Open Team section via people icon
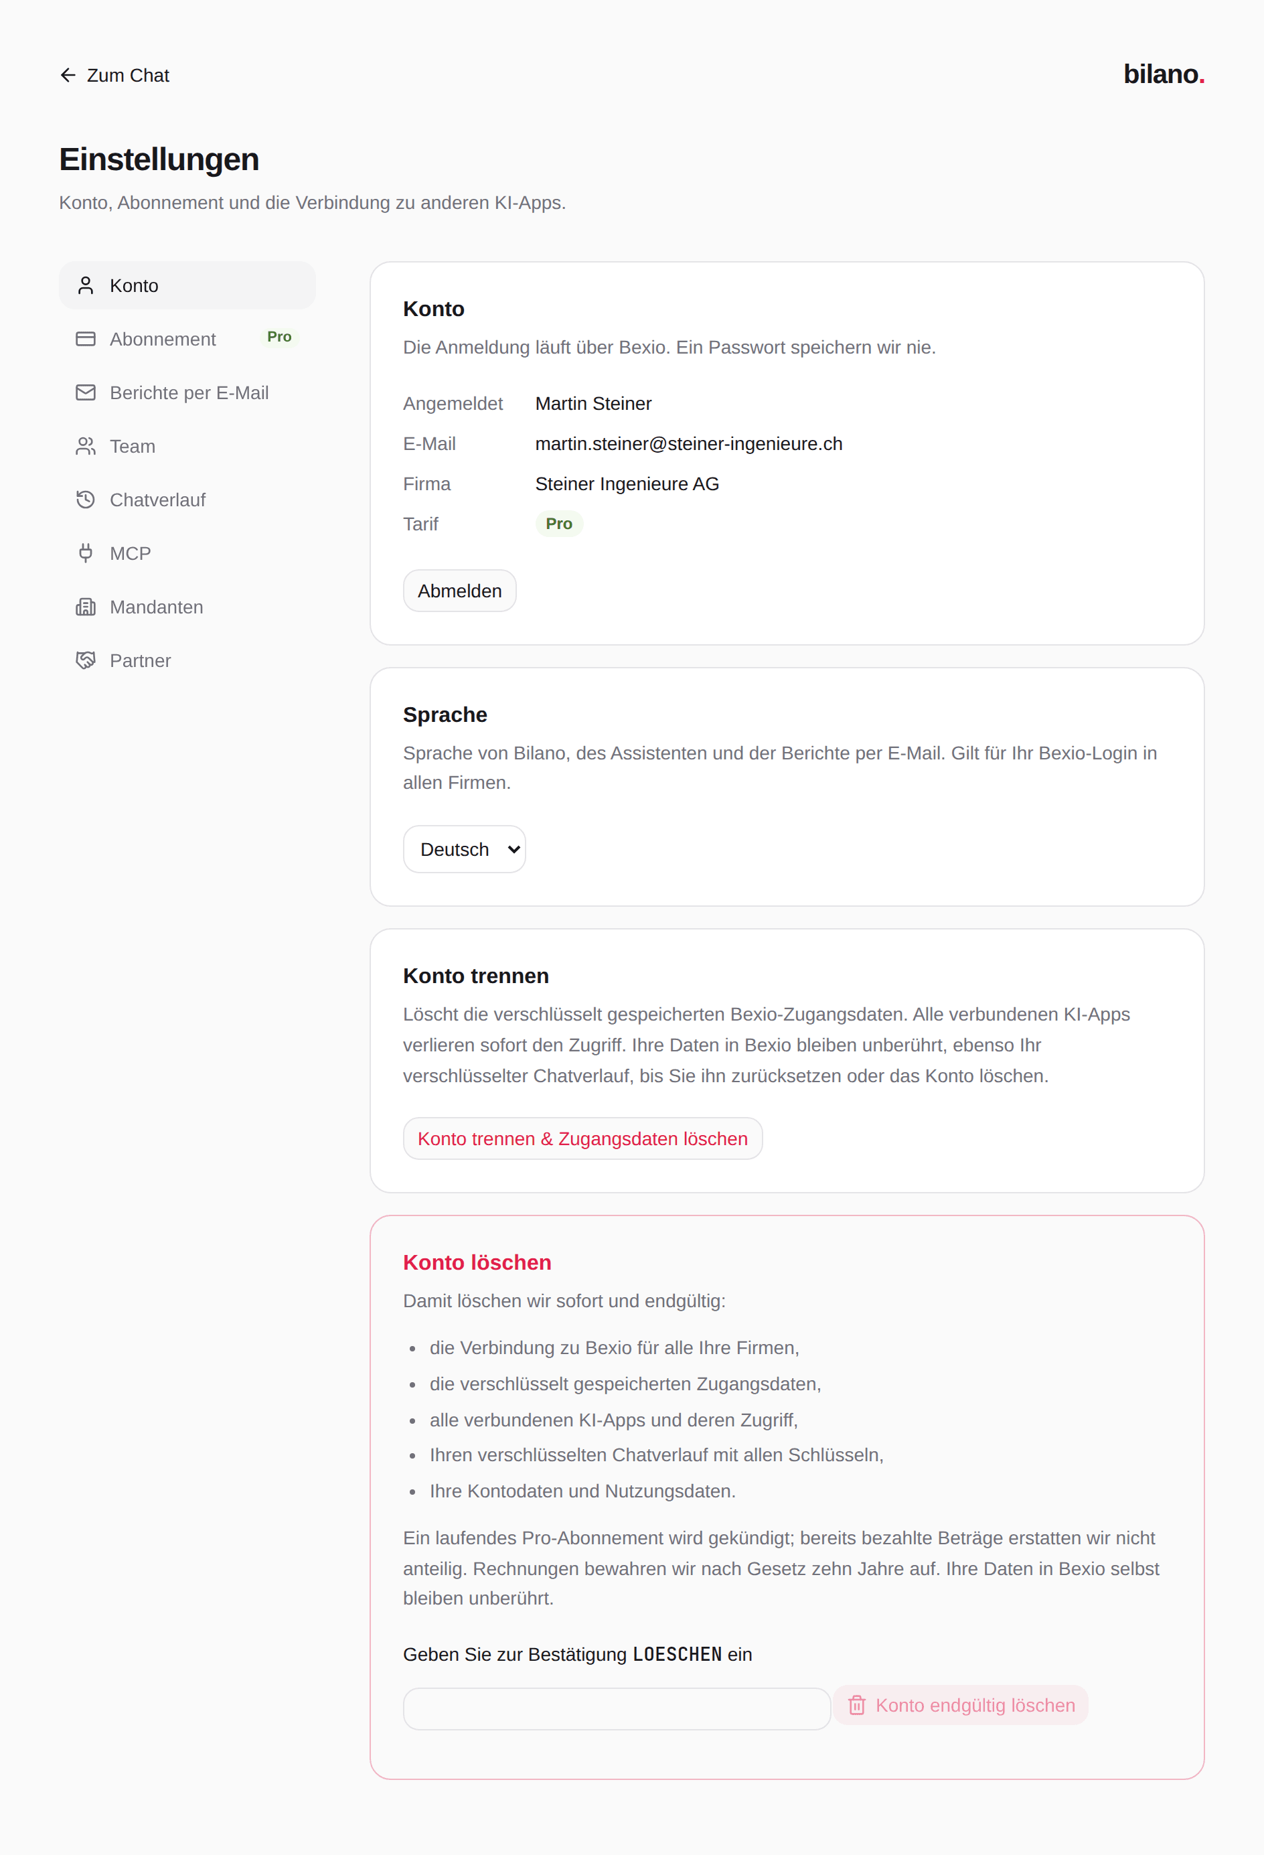The image size is (1264, 1855). 86,446
